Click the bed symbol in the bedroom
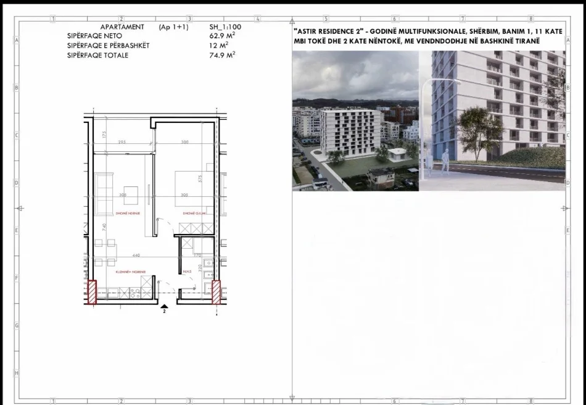Screen dimensions: 586x405 point(194,189)
